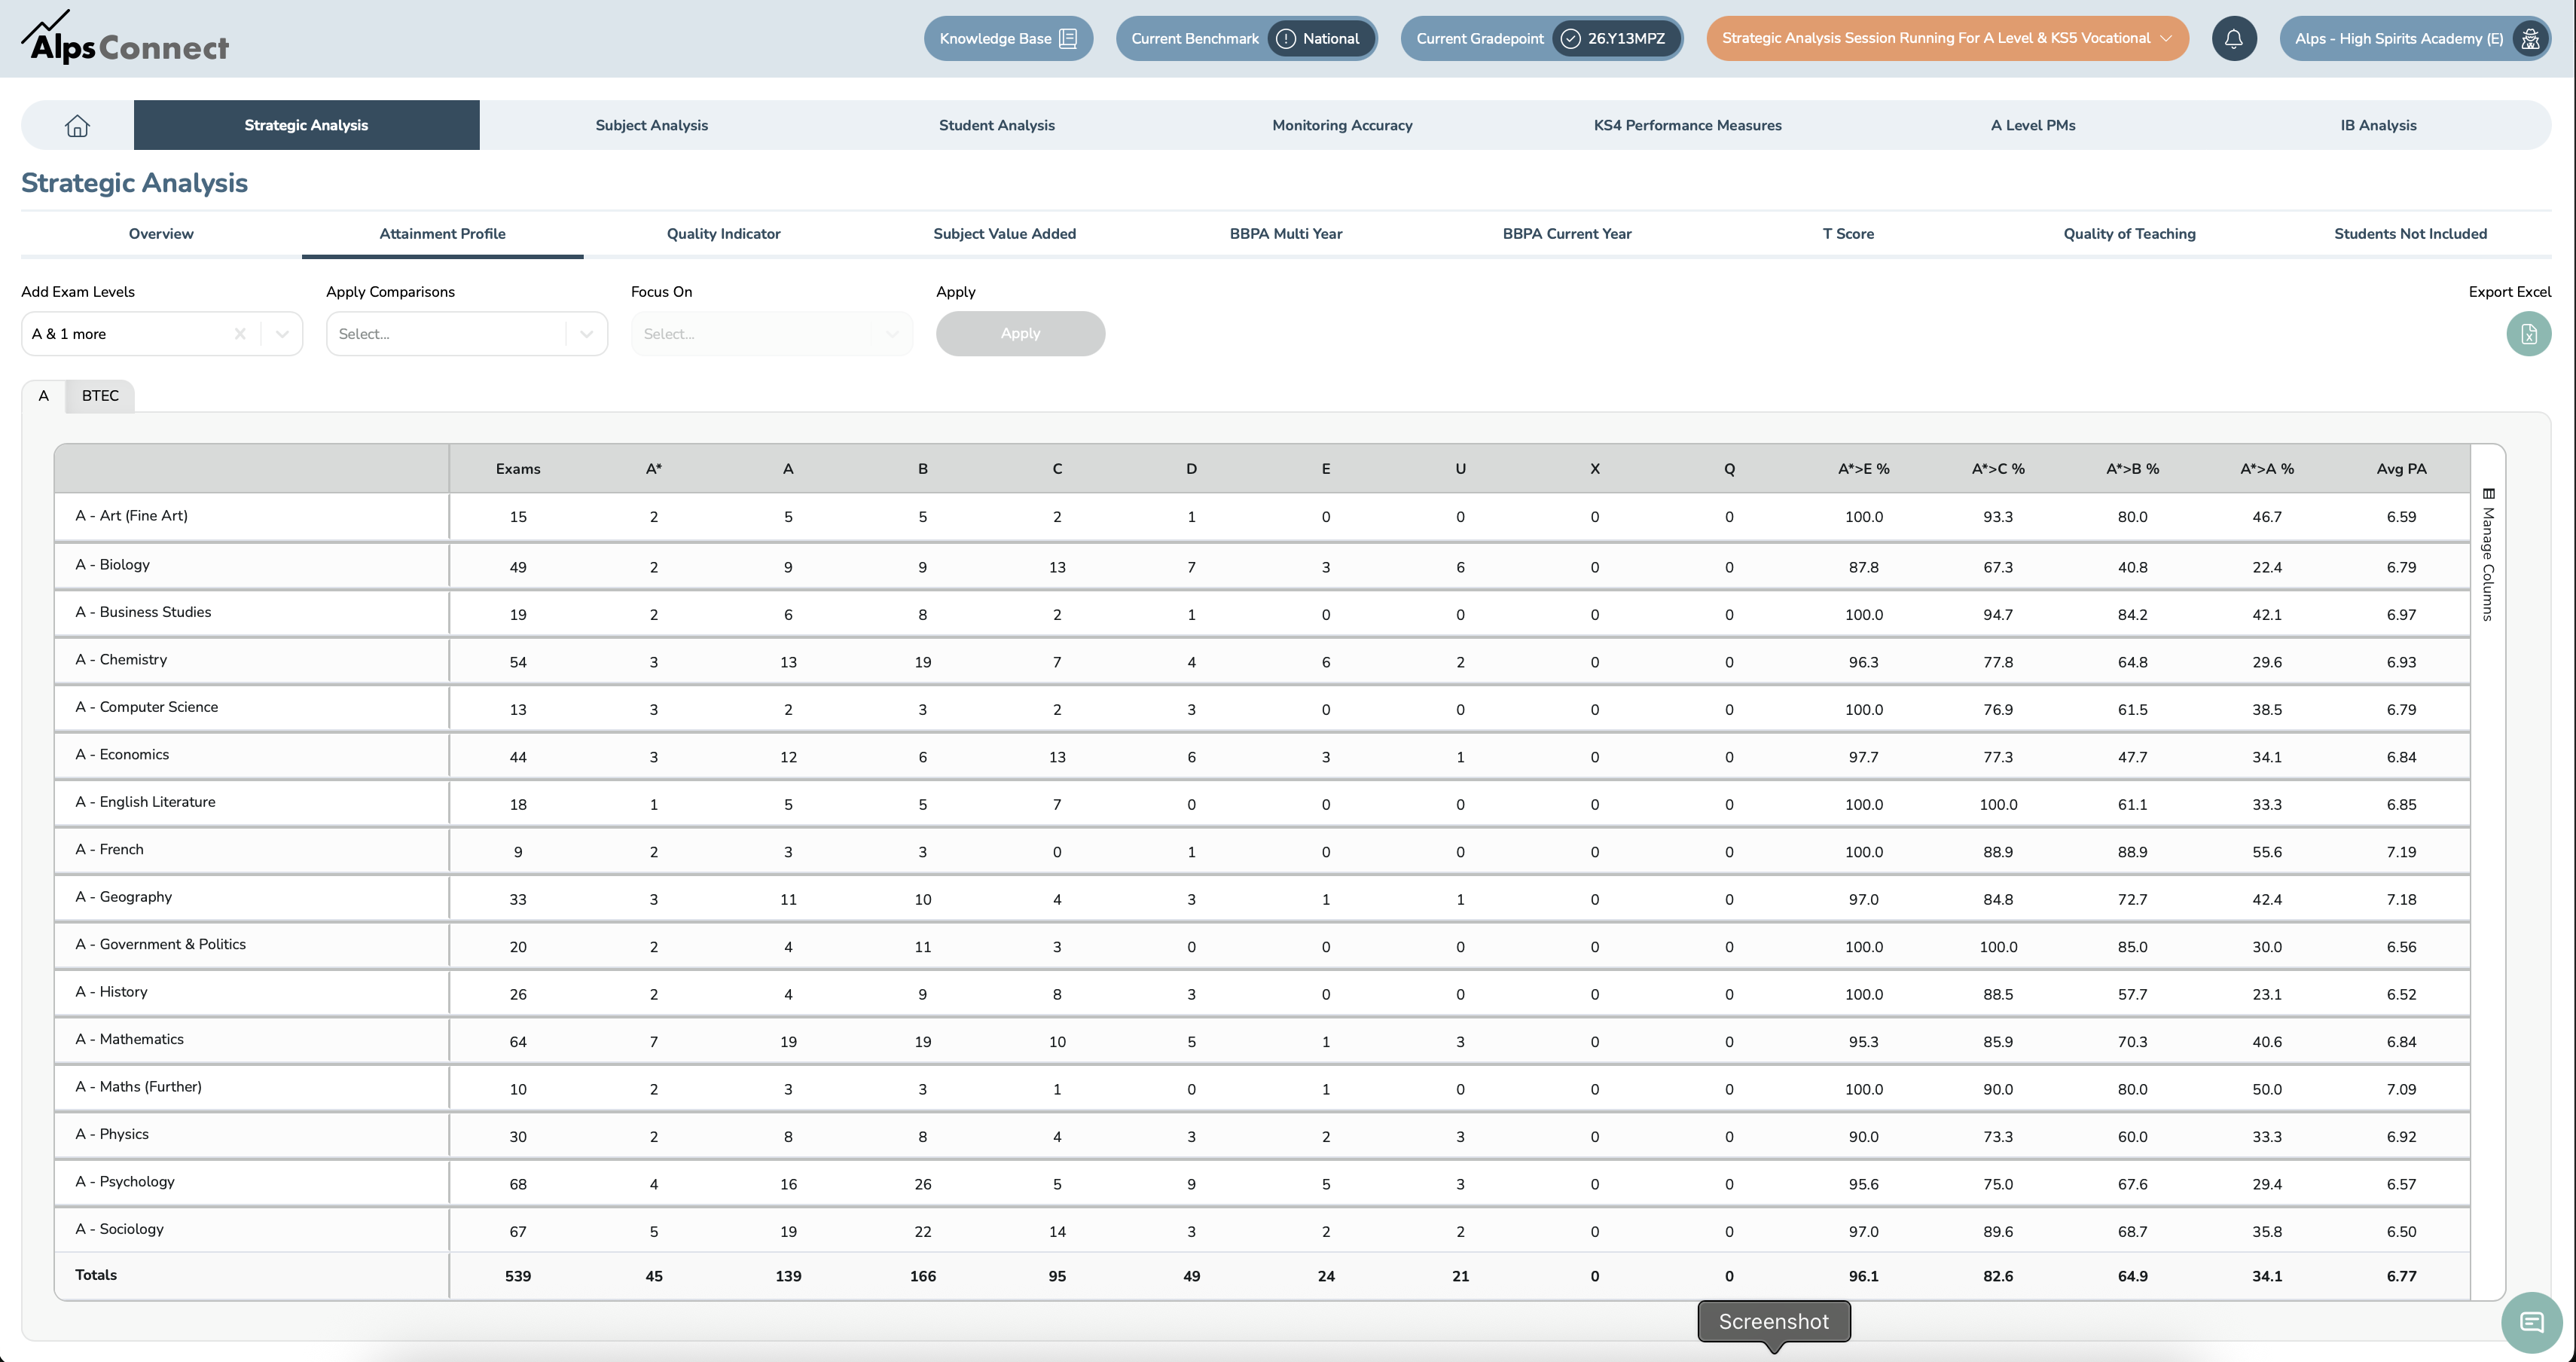Viewport: 2576px width, 1362px height.
Task: Click the A*>E % column header
Action: [1864, 469]
